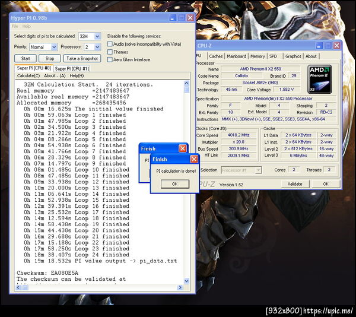
Task: Minimize the CPU-Z window
Action: tap(319, 46)
